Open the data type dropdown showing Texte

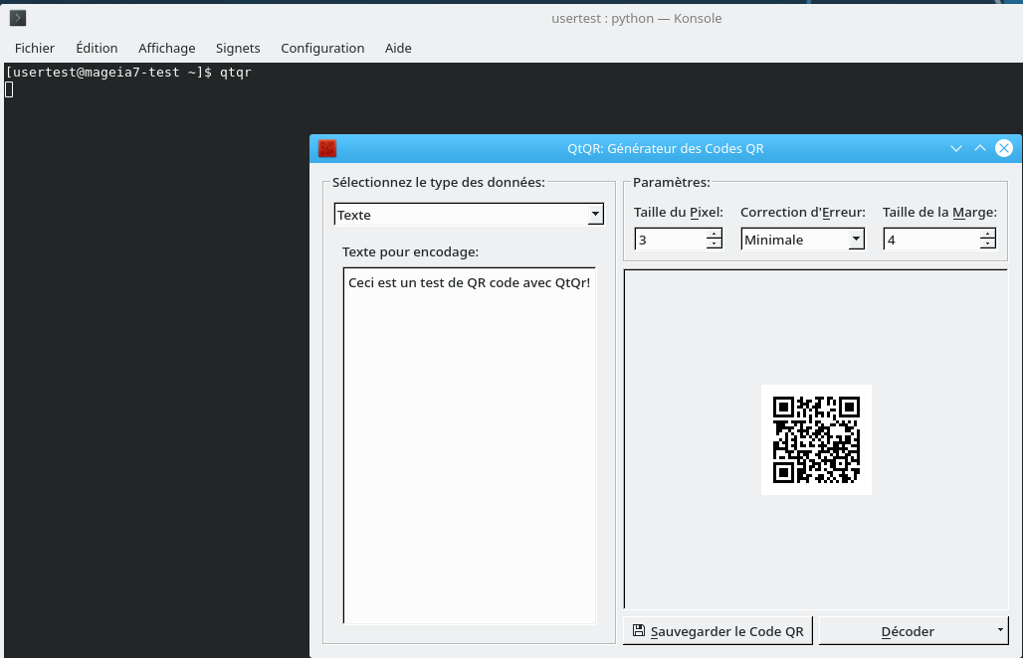469,215
